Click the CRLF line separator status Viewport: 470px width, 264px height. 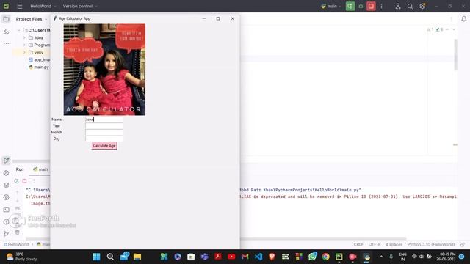(x=358, y=244)
